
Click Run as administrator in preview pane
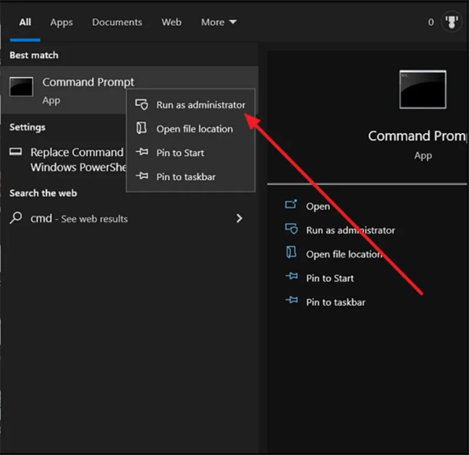(x=351, y=230)
